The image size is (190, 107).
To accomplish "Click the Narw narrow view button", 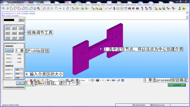I will [x=21, y=33].
